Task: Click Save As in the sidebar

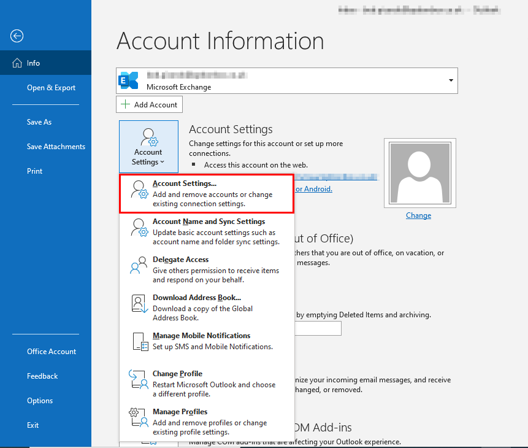Action: (45, 122)
